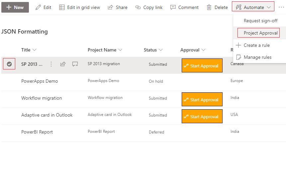Open Title column header dropdown
This screenshot has height=181, width=286.
(x=29, y=50)
